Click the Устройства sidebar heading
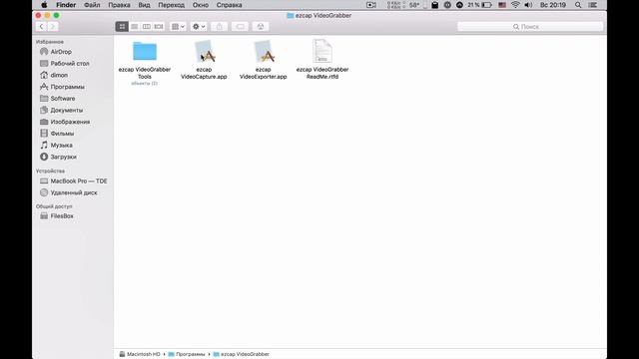The image size is (639, 359). (50, 171)
